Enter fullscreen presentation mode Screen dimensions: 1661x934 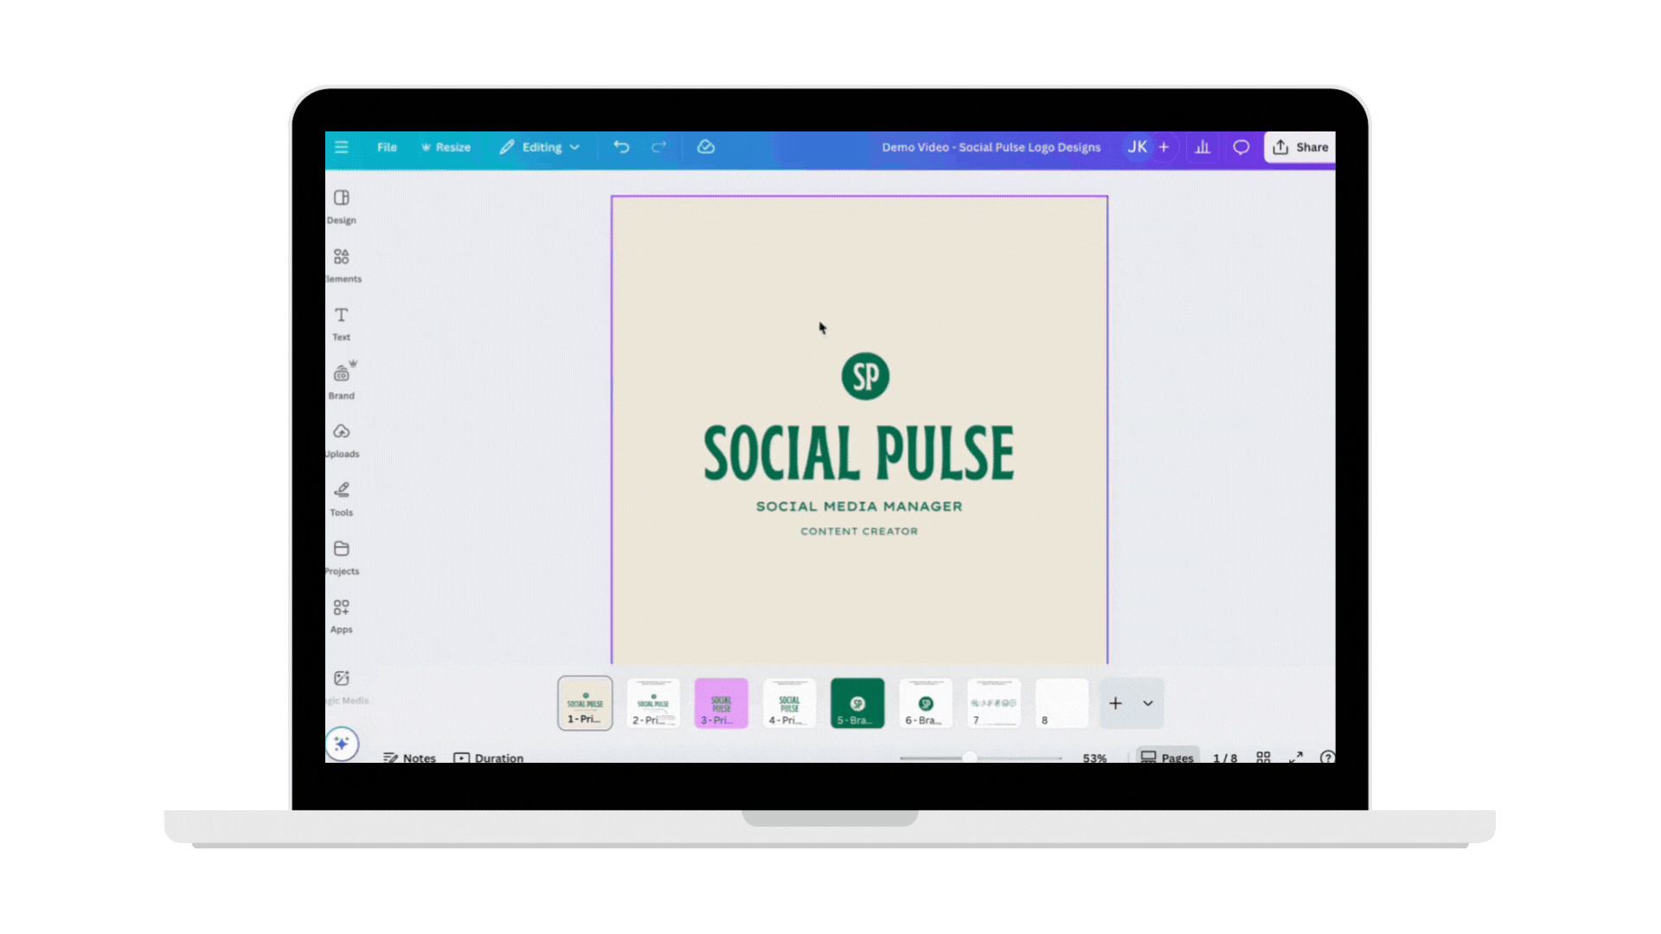(1296, 757)
